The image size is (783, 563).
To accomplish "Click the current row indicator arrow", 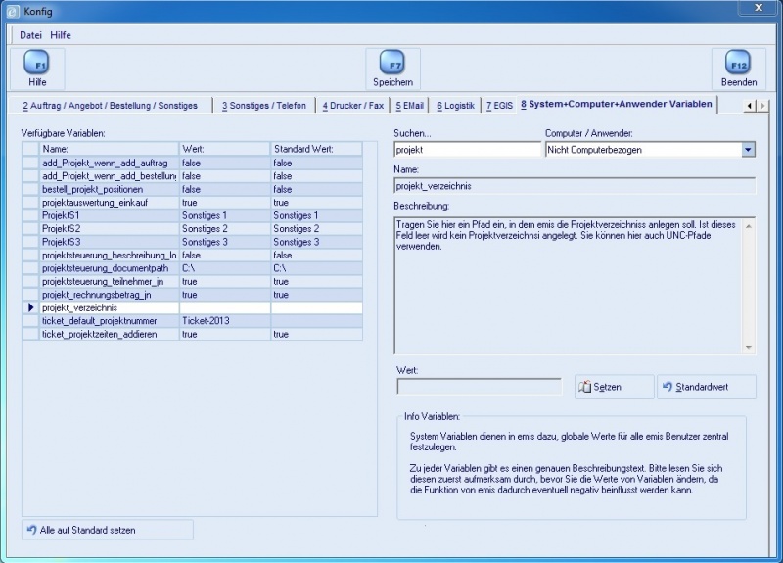I will (x=31, y=307).
